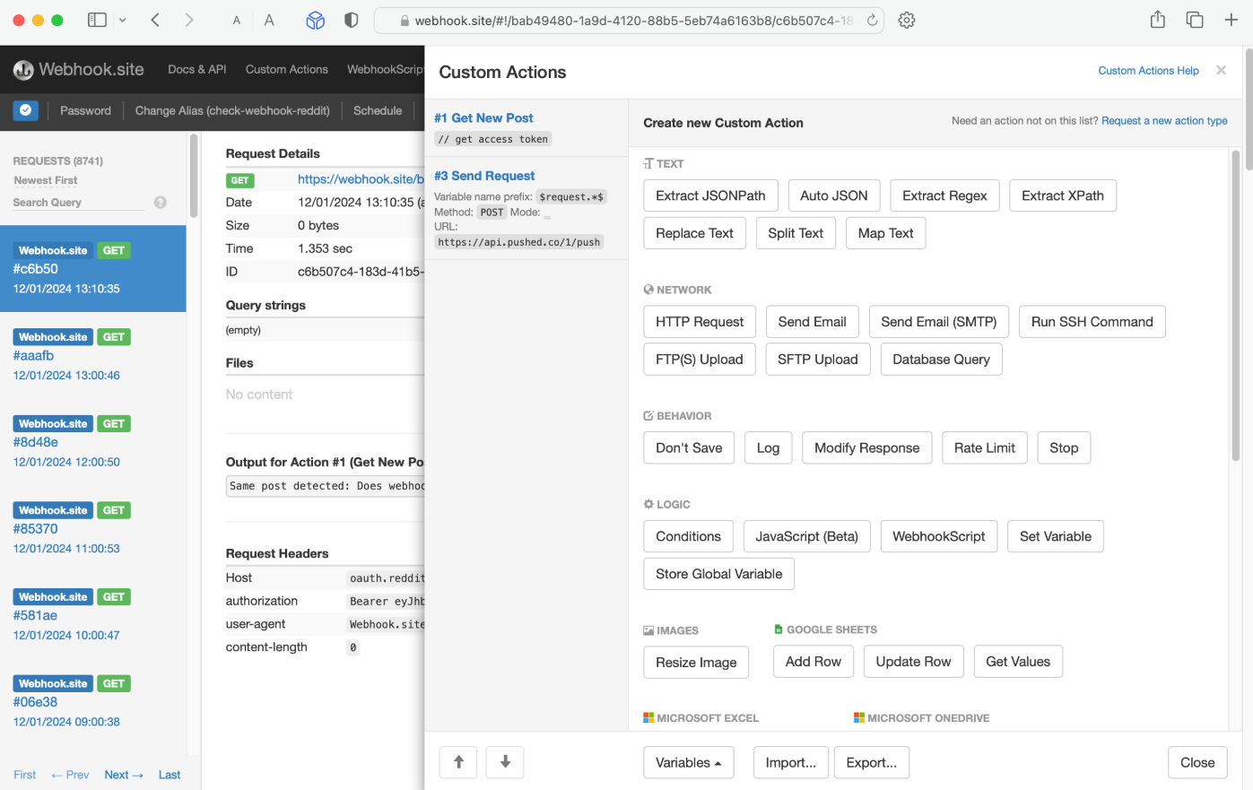Image resolution: width=1253 pixels, height=790 pixels.
Task: Open the Password option
Action: tap(85, 110)
